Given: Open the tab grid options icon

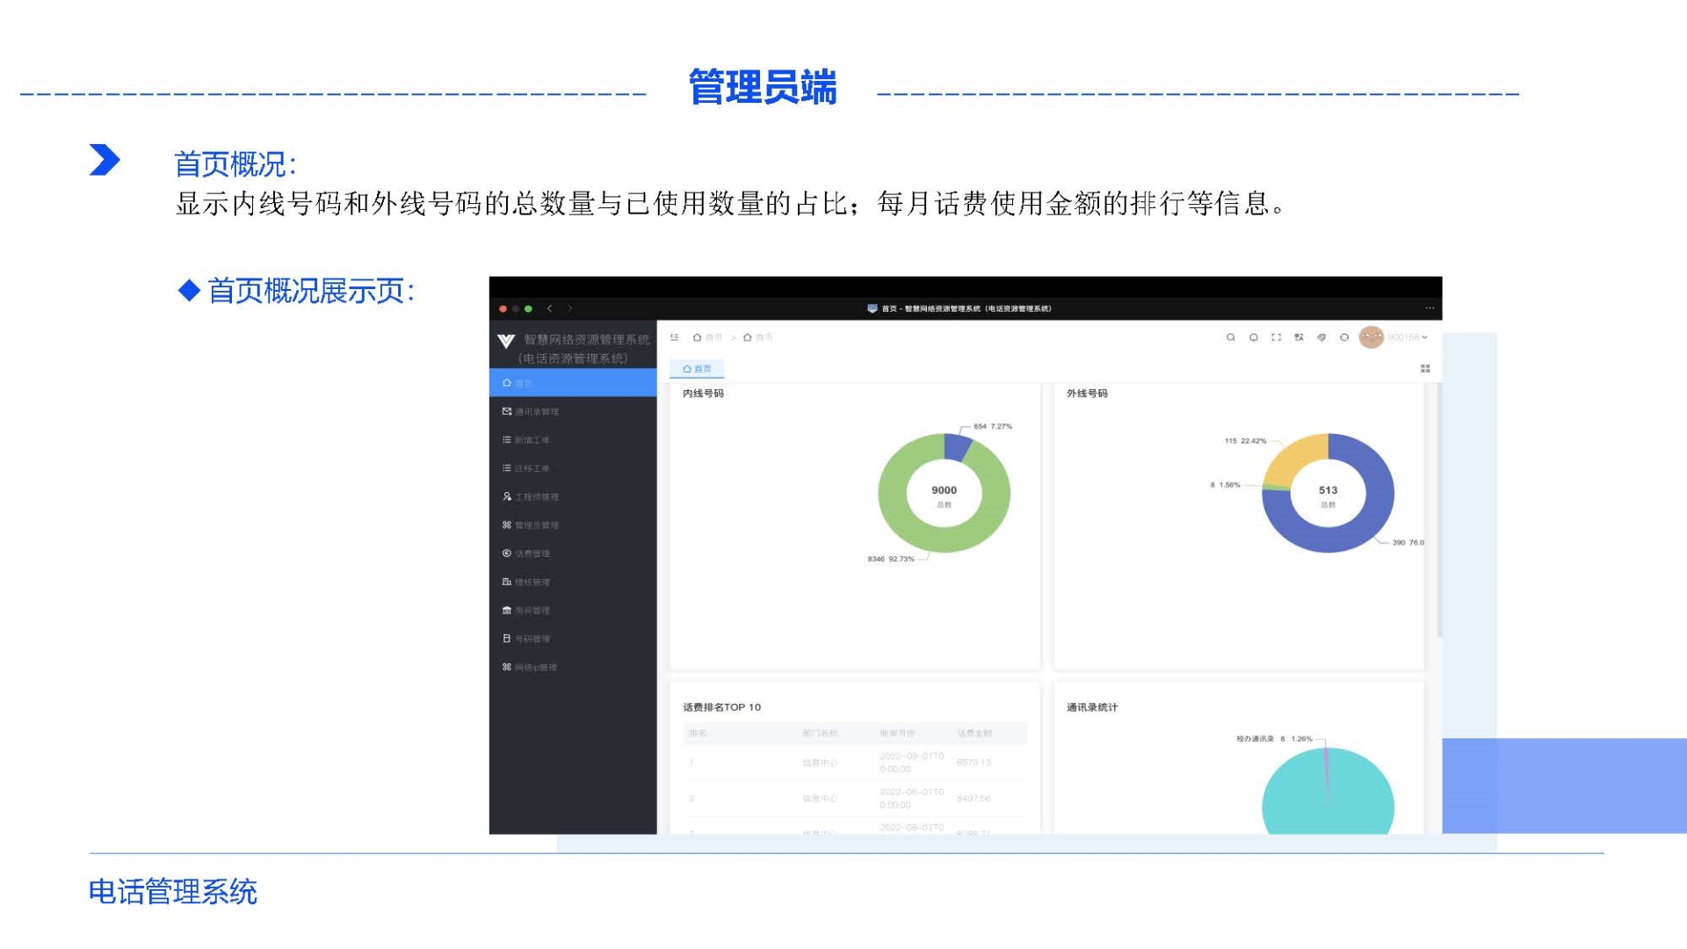Looking at the screenshot, I should pyautogui.click(x=1425, y=369).
